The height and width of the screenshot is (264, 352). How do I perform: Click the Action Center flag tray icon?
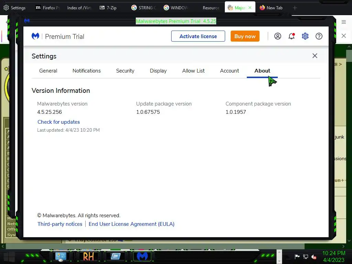click(x=297, y=256)
